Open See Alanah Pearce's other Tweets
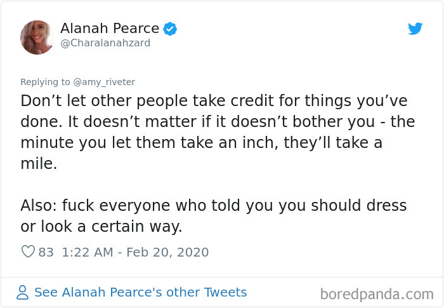444x308 pixels. (x=140, y=293)
